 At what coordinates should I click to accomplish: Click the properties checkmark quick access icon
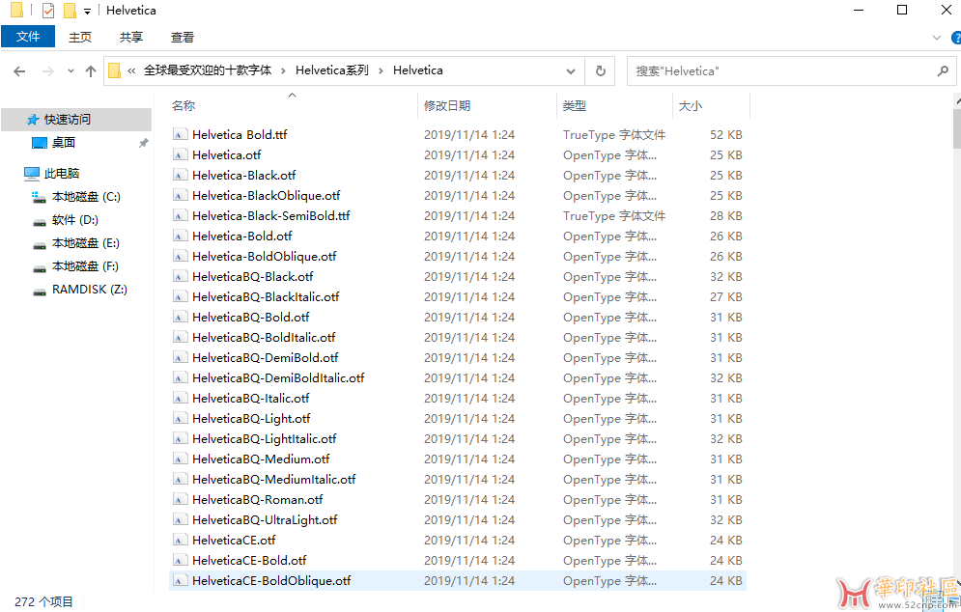click(47, 11)
